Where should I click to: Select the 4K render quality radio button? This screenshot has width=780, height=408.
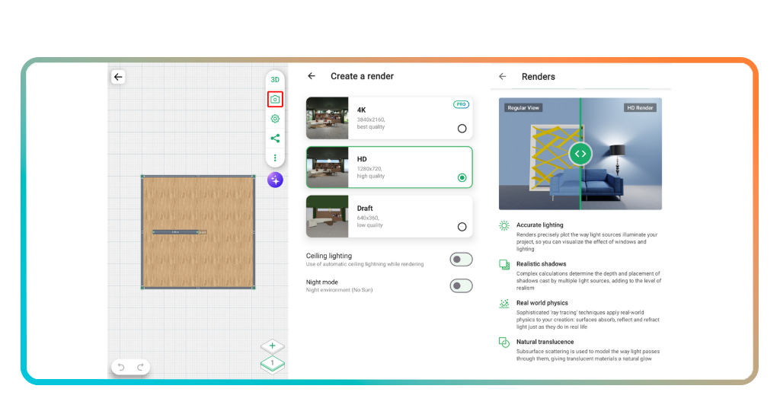pos(462,129)
